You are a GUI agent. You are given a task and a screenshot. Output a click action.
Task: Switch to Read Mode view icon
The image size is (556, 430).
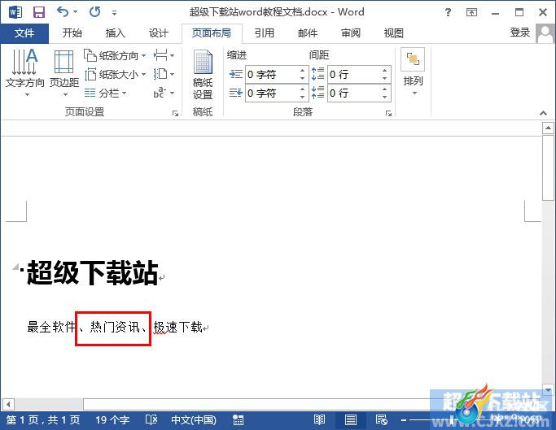pyautogui.click(x=319, y=420)
